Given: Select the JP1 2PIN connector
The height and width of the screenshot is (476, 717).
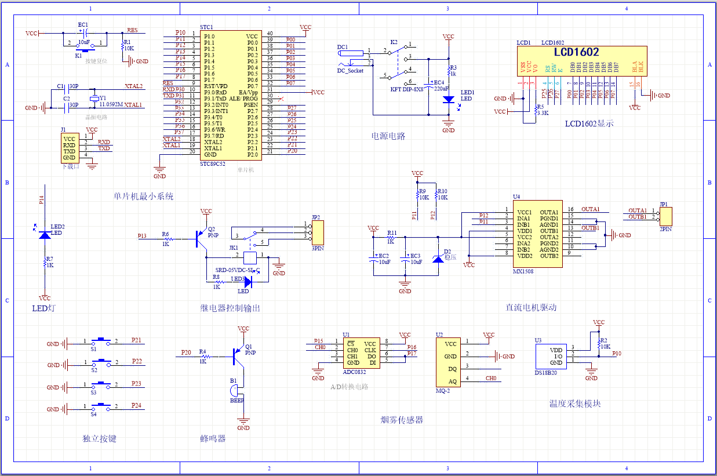Looking at the screenshot, I should pyautogui.click(x=665, y=216).
